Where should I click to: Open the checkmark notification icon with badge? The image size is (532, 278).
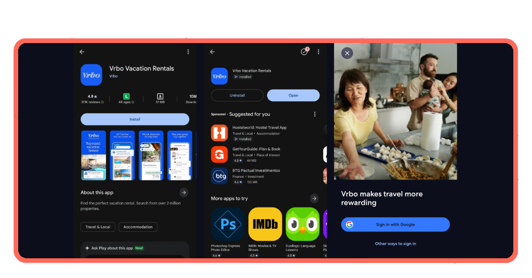click(x=304, y=51)
